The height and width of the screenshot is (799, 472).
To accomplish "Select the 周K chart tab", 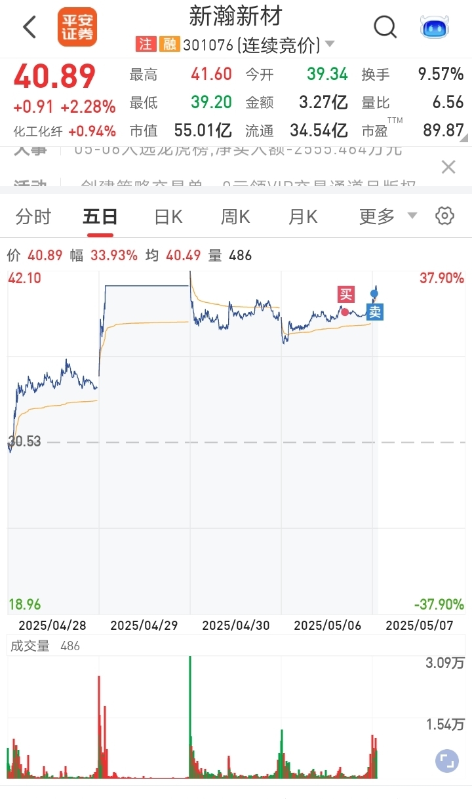I will pos(235,216).
